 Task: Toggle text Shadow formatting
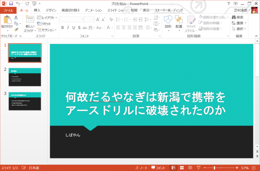[79, 28]
